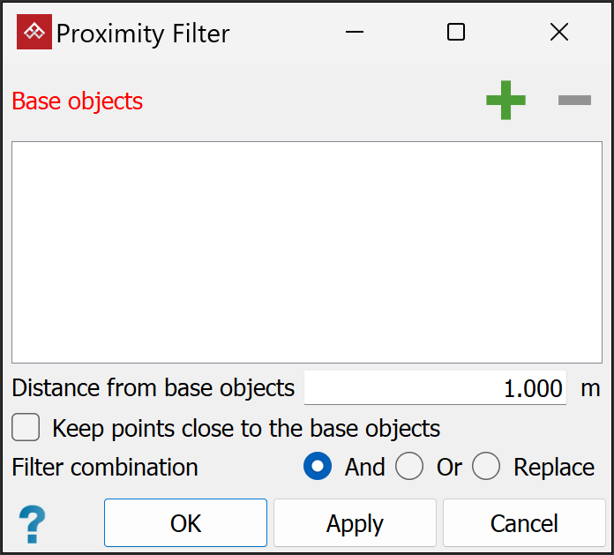This screenshot has width=614, height=555.
Task: Close the Proximity Filter dialog
Action: pyautogui.click(x=558, y=33)
